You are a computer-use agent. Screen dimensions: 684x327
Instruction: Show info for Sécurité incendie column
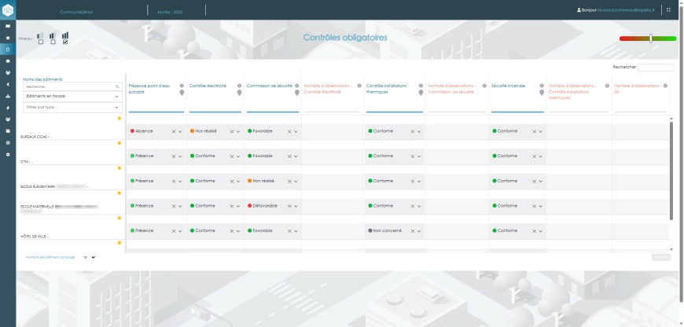coord(542,86)
